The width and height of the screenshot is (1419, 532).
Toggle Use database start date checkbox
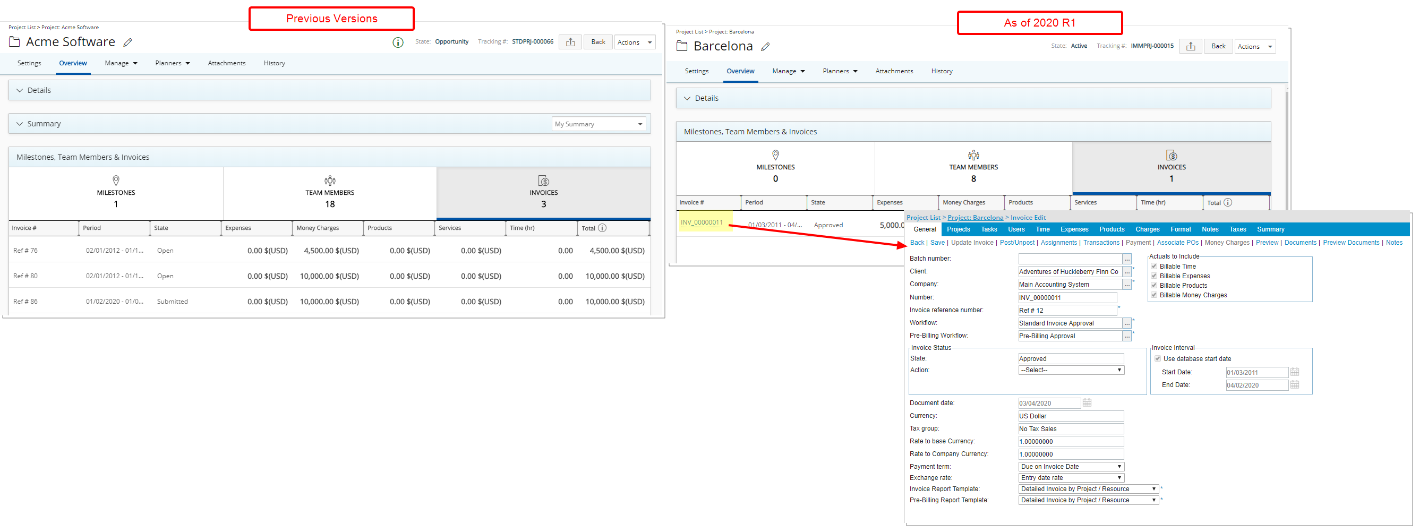[1157, 359]
